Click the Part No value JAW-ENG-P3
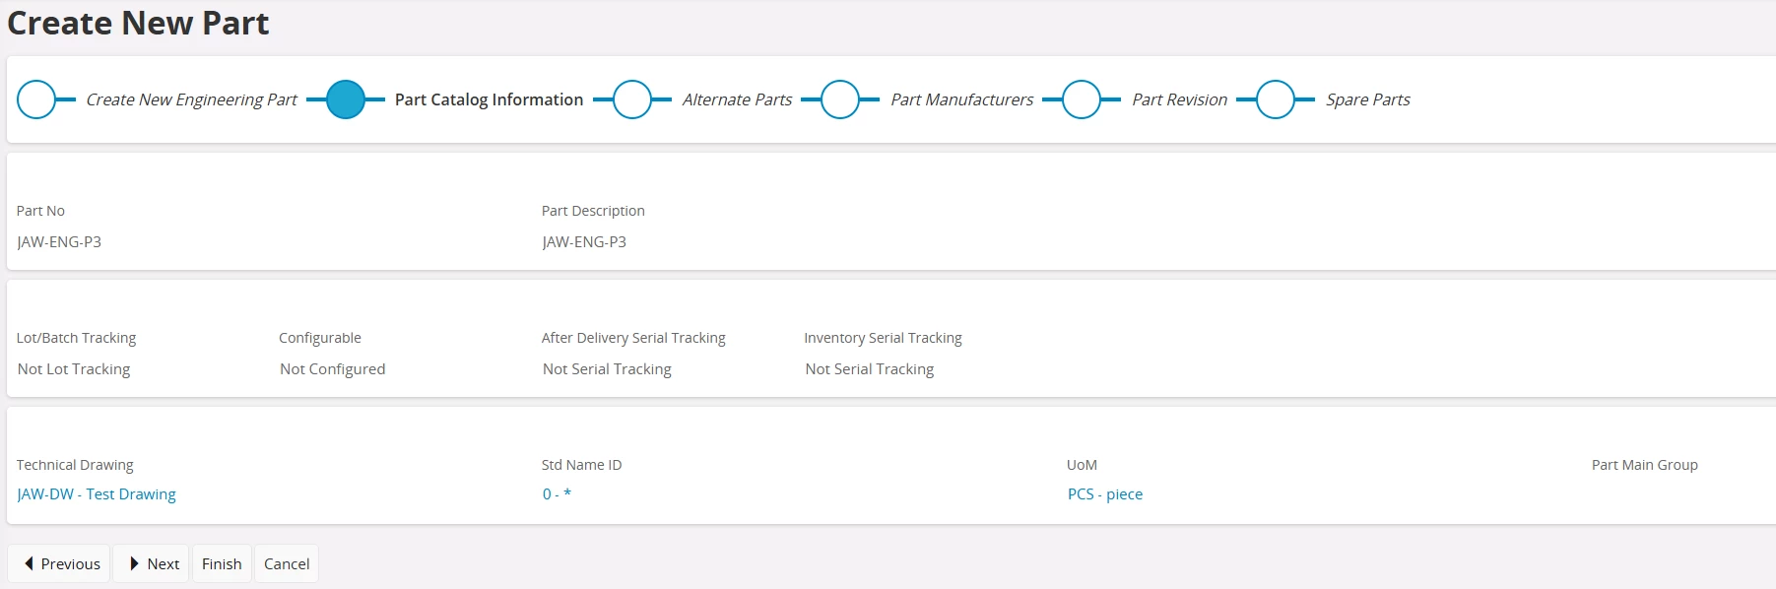This screenshot has height=589, width=1776. pyautogui.click(x=59, y=242)
